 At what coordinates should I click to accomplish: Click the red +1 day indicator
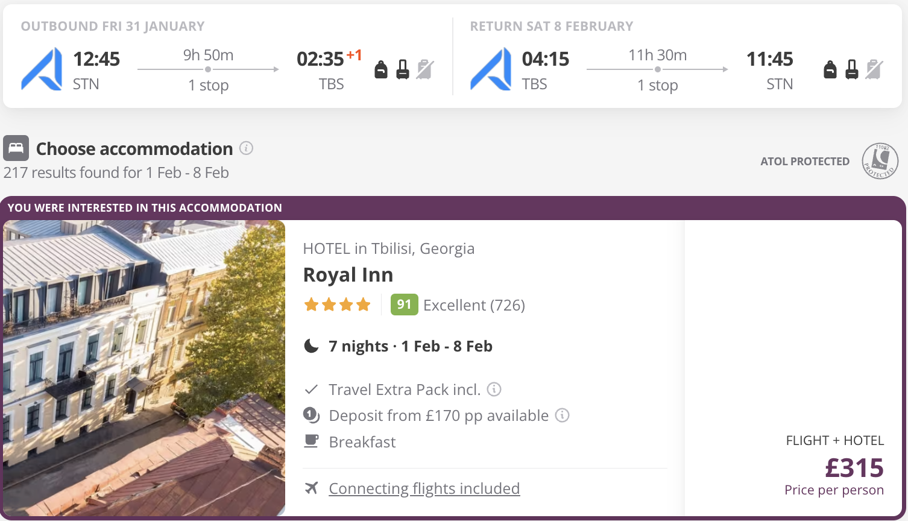coord(355,55)
